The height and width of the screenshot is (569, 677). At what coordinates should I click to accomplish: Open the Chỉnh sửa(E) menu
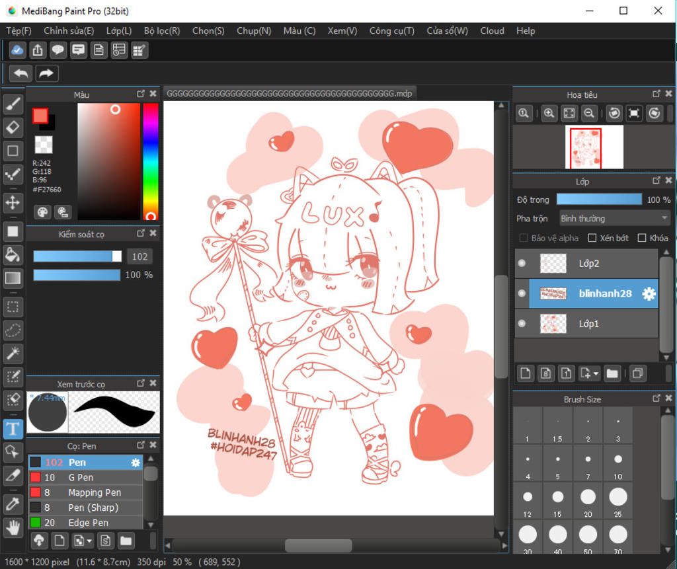click(x=69, y=31)
